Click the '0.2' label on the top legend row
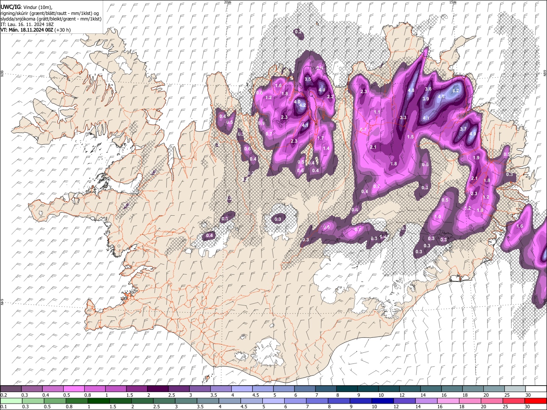 click(x=3, y=395)
